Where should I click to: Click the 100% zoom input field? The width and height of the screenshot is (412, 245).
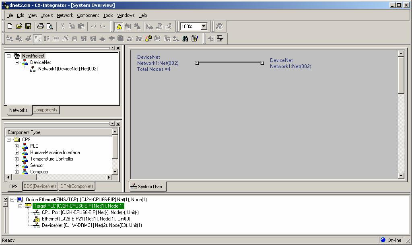190,26
